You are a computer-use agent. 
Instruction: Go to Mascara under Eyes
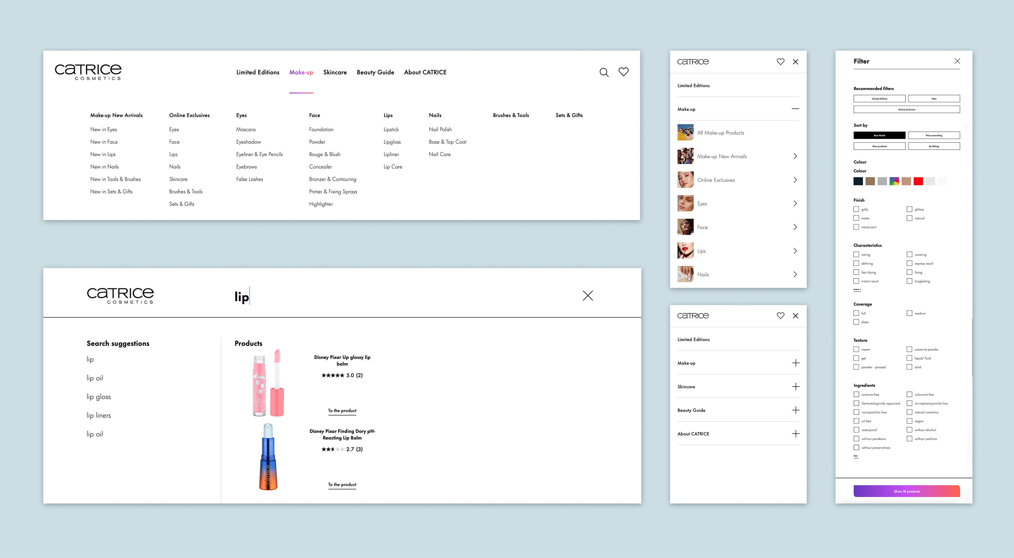tap(245, 129)
